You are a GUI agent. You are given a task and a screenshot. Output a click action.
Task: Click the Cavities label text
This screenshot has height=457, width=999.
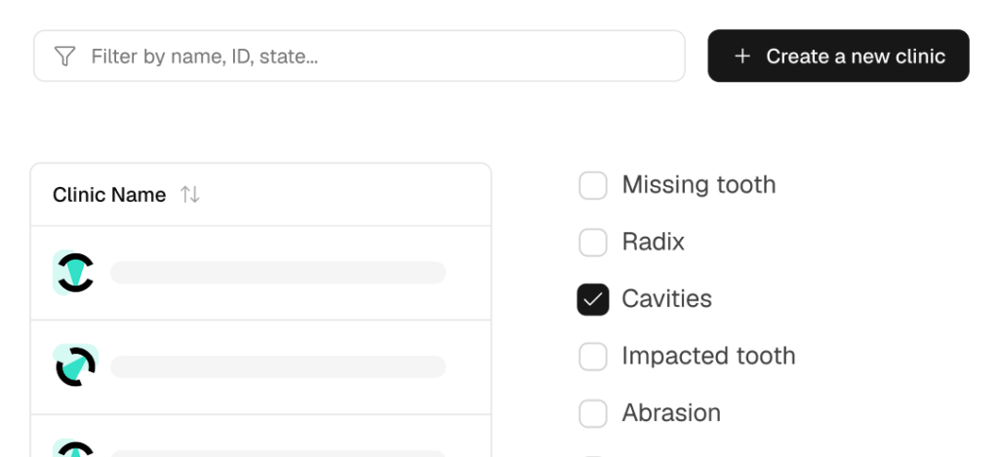click(x=666, y=299)
